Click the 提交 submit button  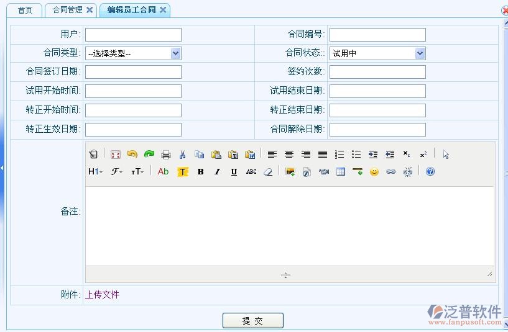(x=252, y=321)
